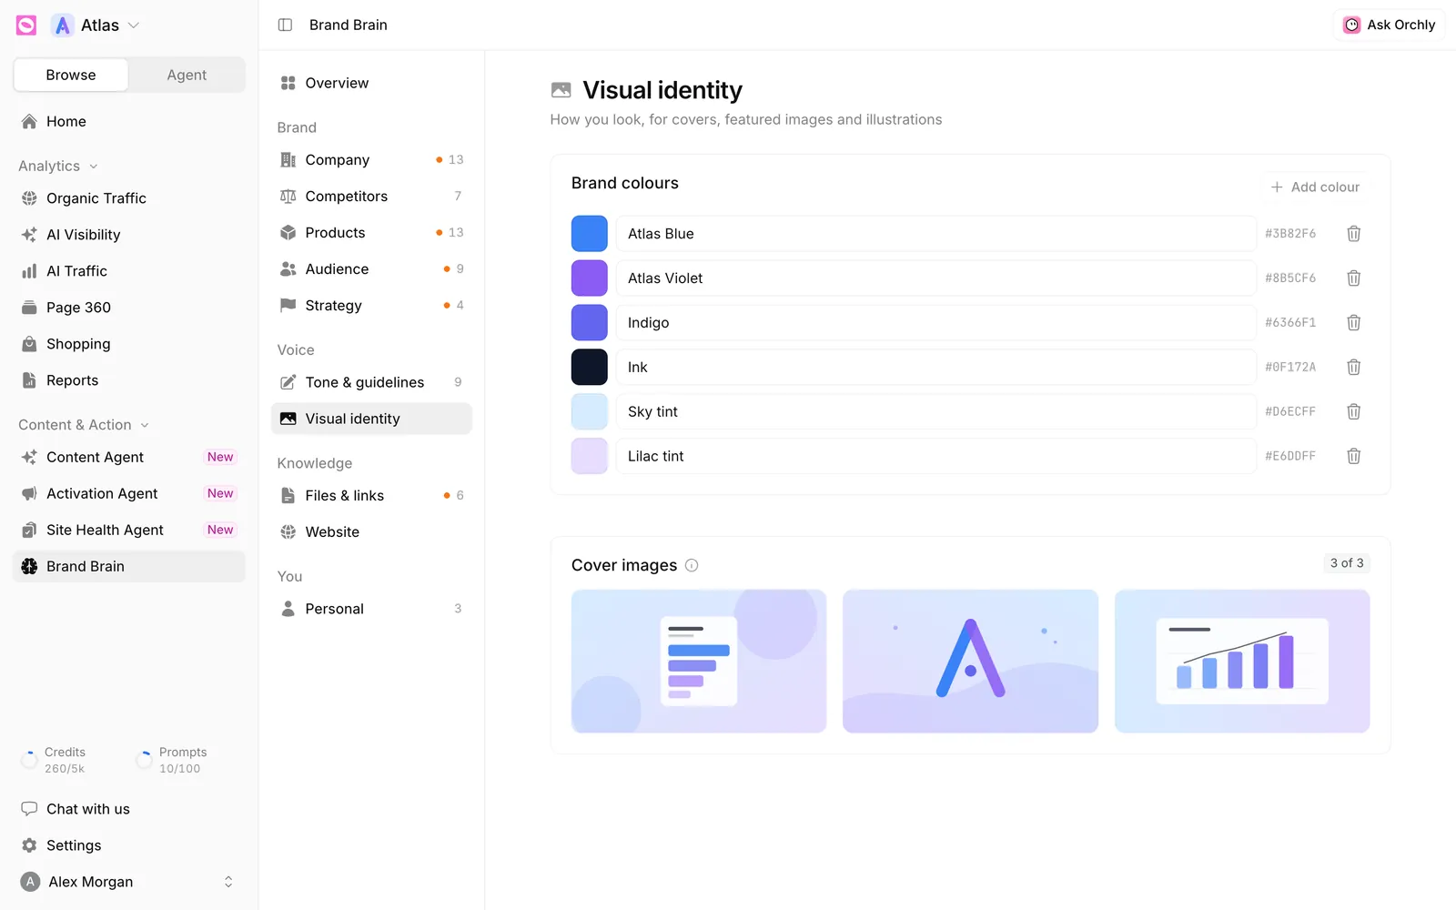The image size is (1456, 910).
Task: Open the Overview page
Action: 371,83
